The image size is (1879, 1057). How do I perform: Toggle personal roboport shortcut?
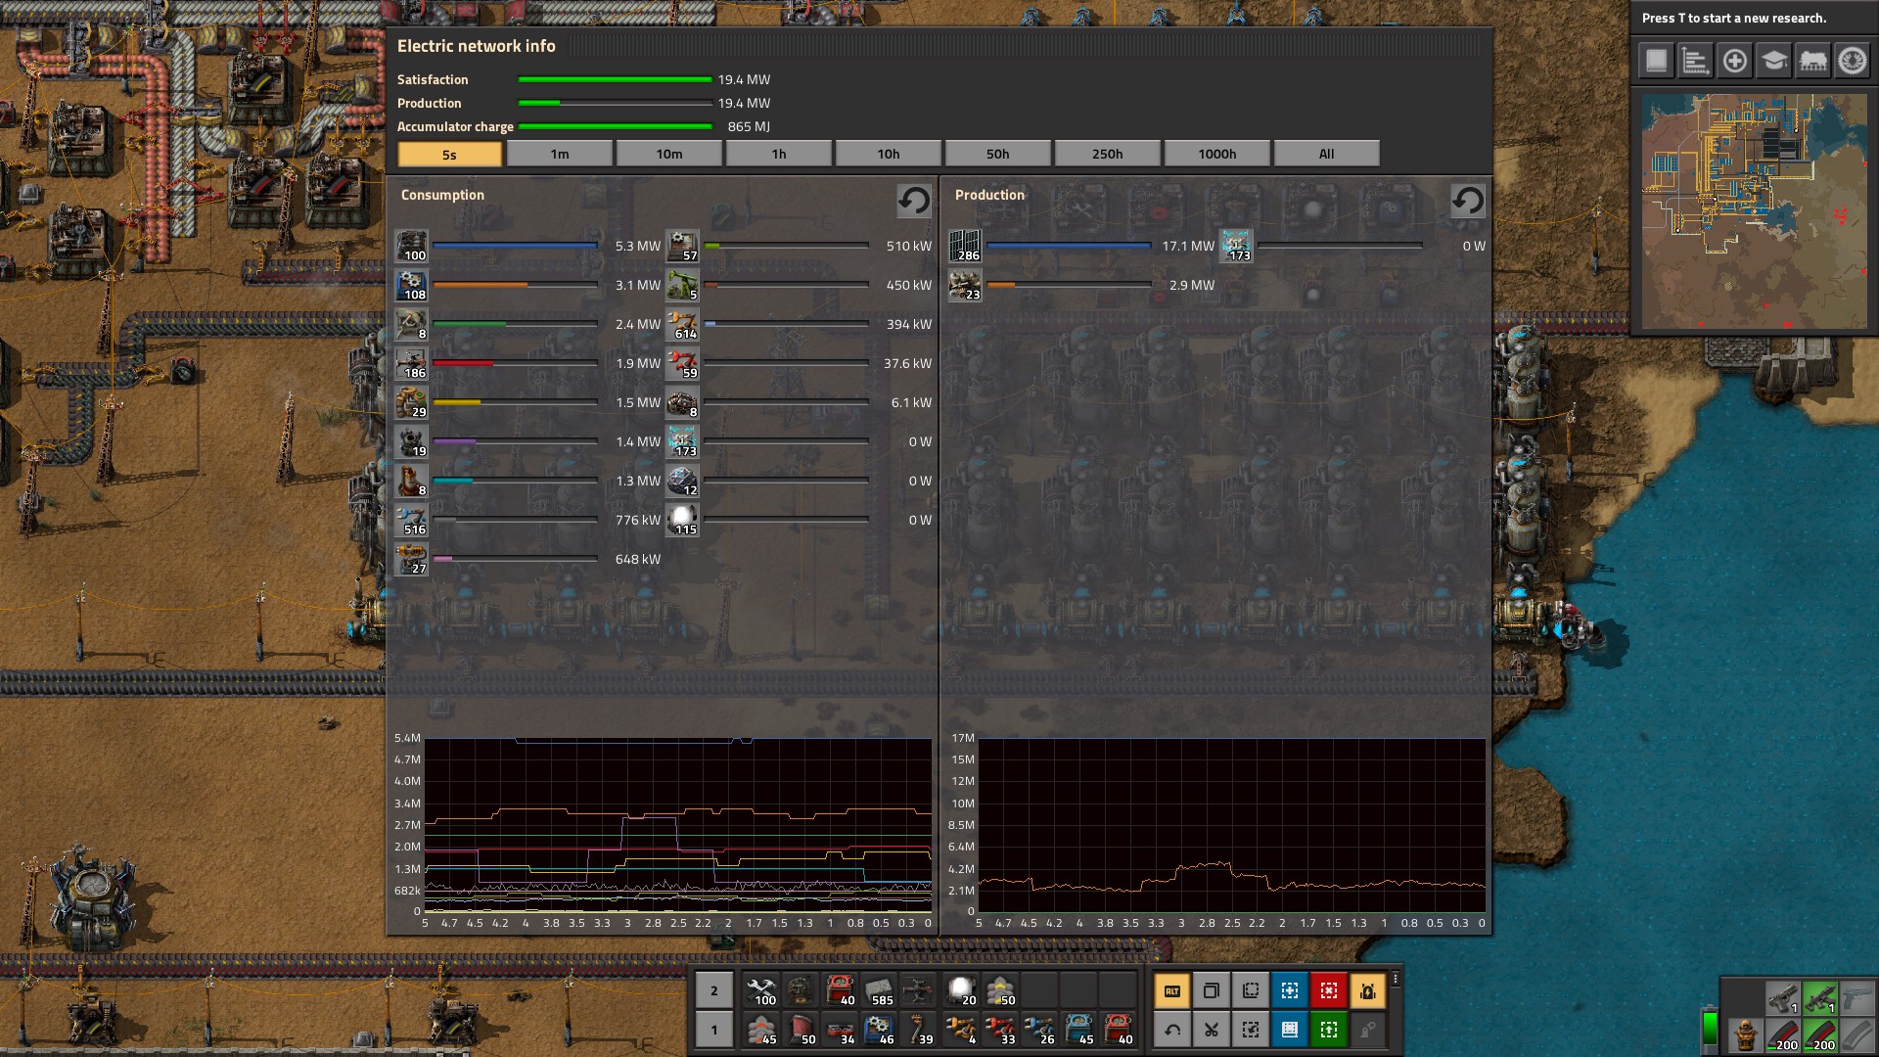(x=1367, y=990)
